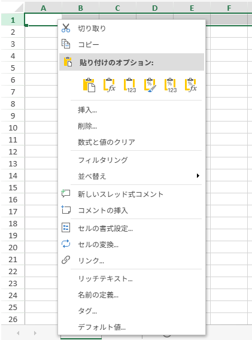Click the new threaded comment icon
Viewport: 252px width, 340px height.
66,193
